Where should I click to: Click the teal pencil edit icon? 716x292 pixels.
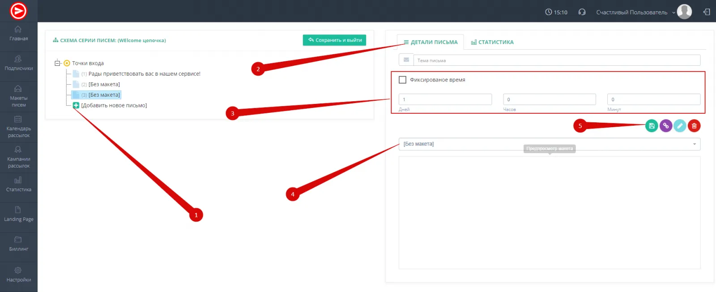(x=680, y=126)
